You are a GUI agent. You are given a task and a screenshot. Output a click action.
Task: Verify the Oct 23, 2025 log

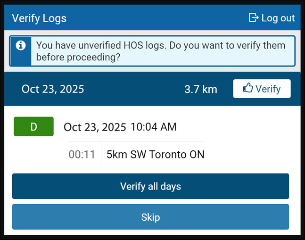pos(262,89)
